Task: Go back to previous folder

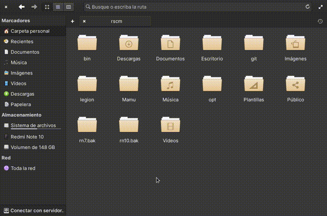Action: 22,7
